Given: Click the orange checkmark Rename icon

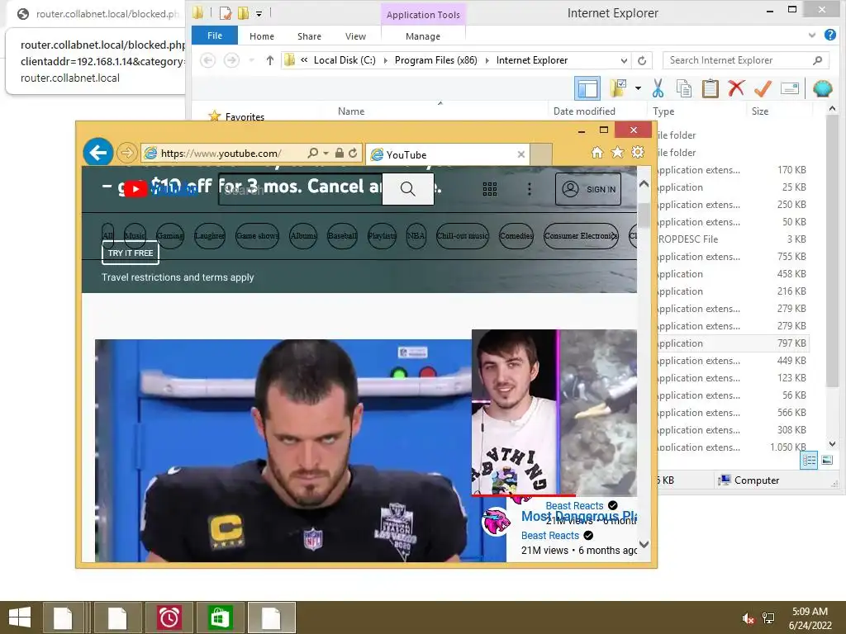Looking at the screenshot, I should (763, 88).
